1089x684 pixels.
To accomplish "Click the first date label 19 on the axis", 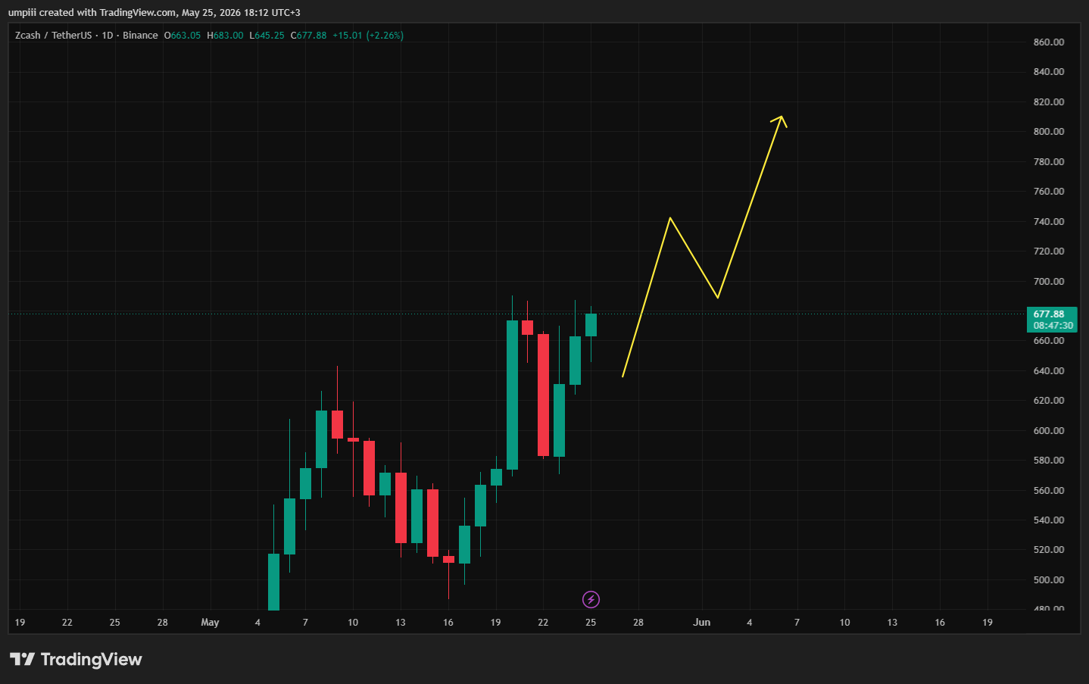I will click(x=20, y=623).
